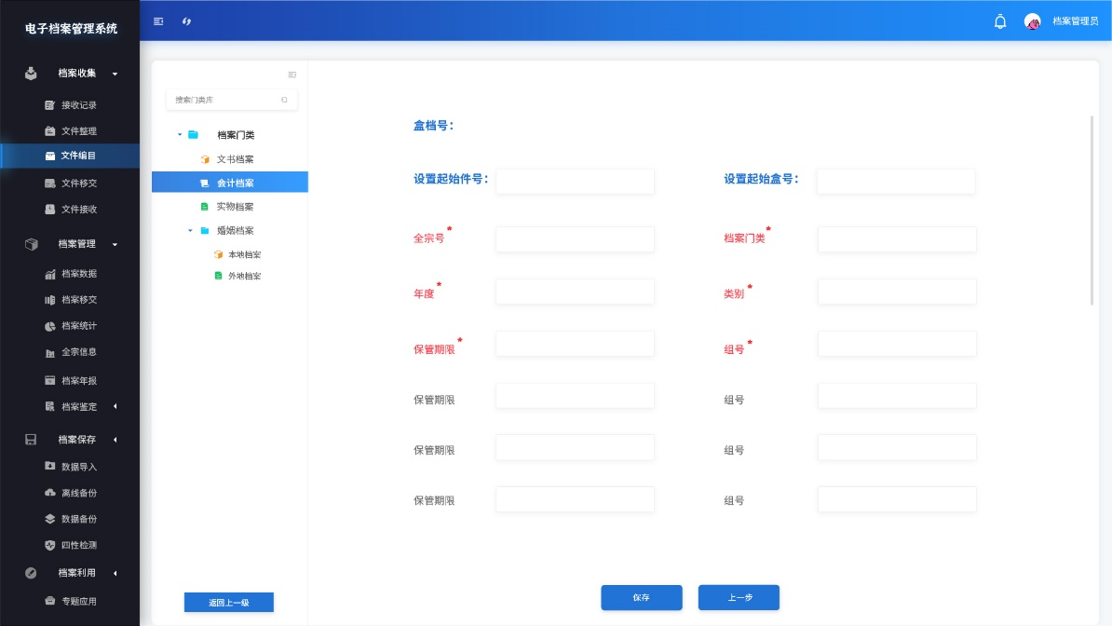The width and height of the screenshot is (1112, 626).
Task: Collapse the 档案收集 menu section
Action: click(x=115, y=74)
